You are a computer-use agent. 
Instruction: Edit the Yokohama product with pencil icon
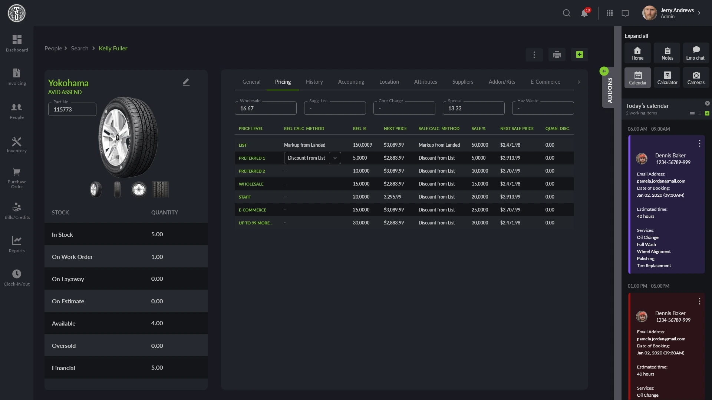(x=186, y=82)
